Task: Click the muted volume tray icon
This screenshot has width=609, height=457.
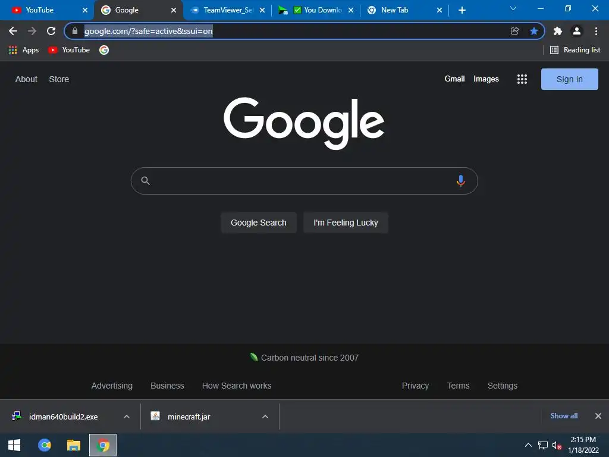Action: [557, 445]
